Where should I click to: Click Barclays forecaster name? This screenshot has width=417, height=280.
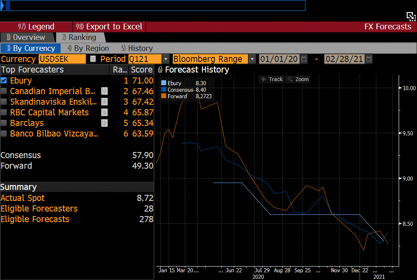coord(27,123)
